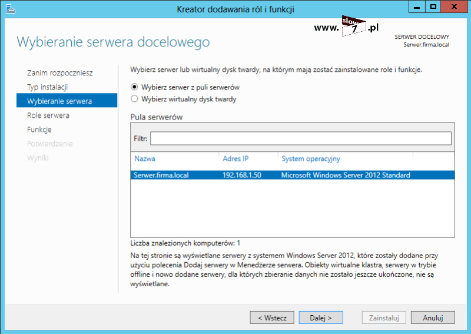This screenshot has height=334, width=471.
Task: Minimize the wizard window
Action: (x=417, y=6)
